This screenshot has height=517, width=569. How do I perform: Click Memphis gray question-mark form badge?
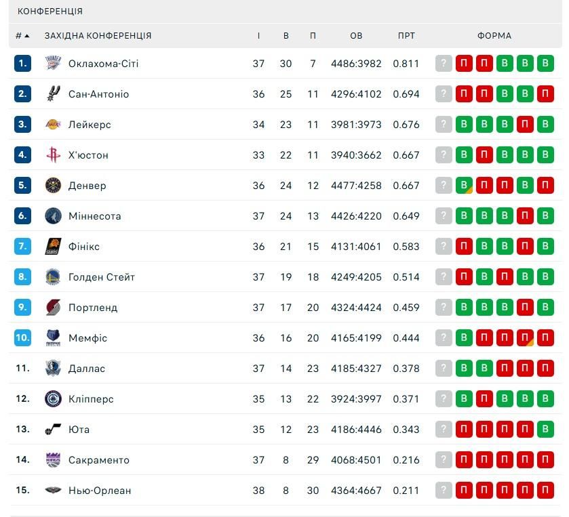[444, 338]
